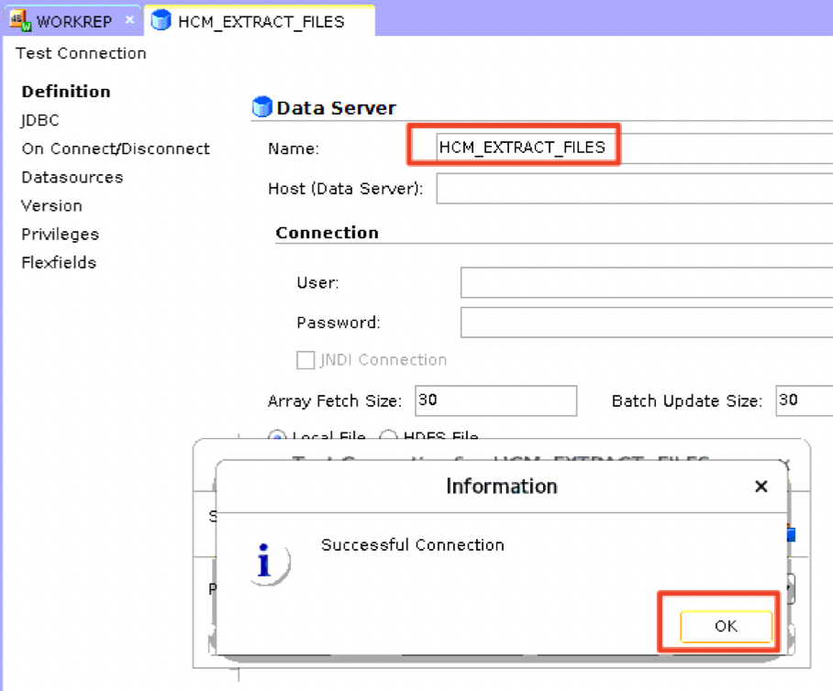Click the Test Connection link

point(81,53)
